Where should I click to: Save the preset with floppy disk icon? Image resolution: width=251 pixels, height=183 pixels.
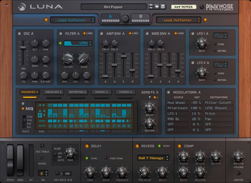163,7
